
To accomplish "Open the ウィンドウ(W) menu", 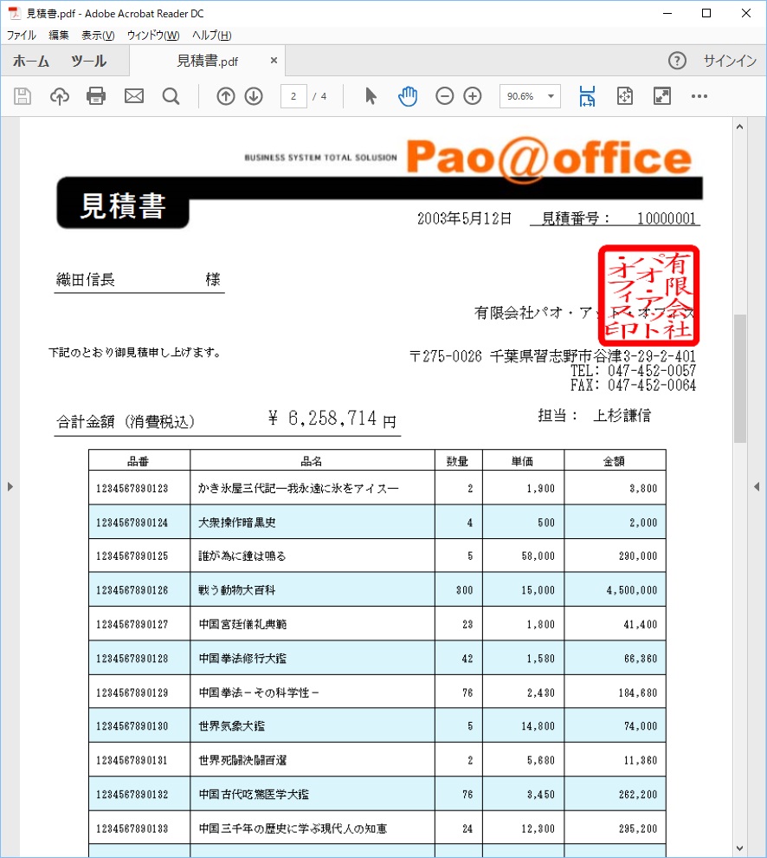I will coord(153,36).
